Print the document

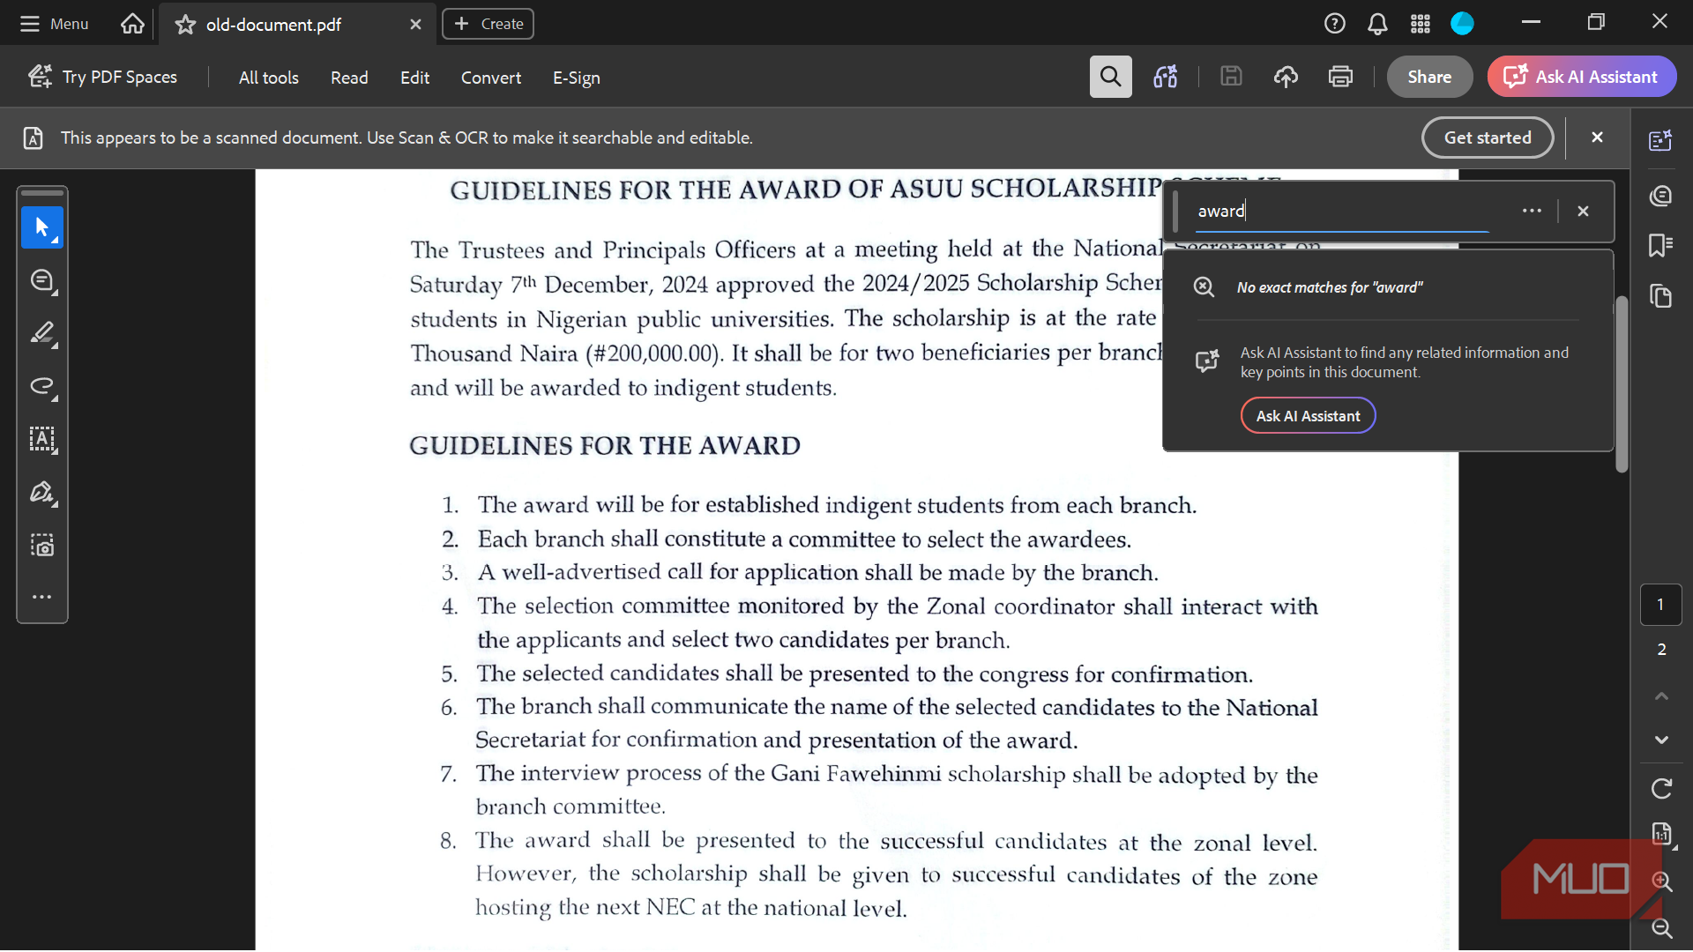[1340, 77]
